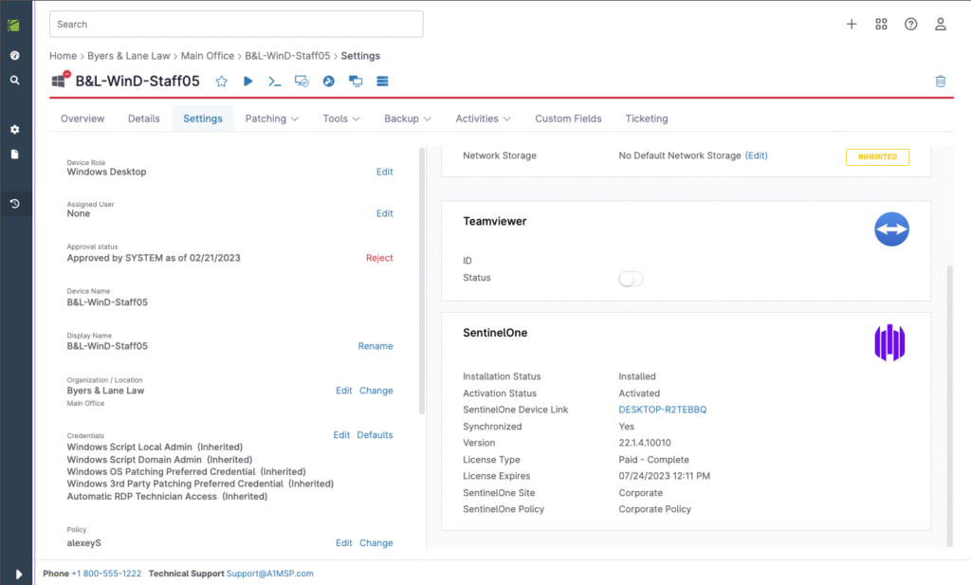971x585 pixels.
Task: Click the Rename link for Display Name
Action: tap(376, 346)
